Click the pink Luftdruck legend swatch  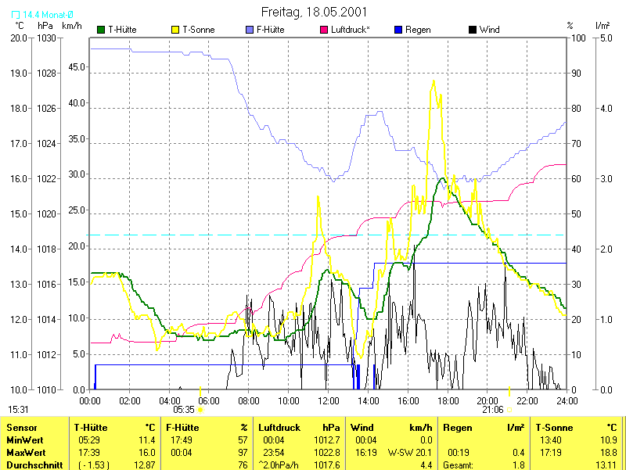click(324, 30)
